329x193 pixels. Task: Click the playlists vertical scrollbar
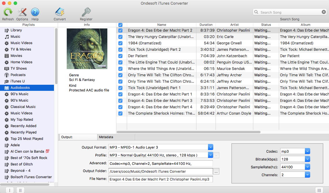[x=56, y=56]
